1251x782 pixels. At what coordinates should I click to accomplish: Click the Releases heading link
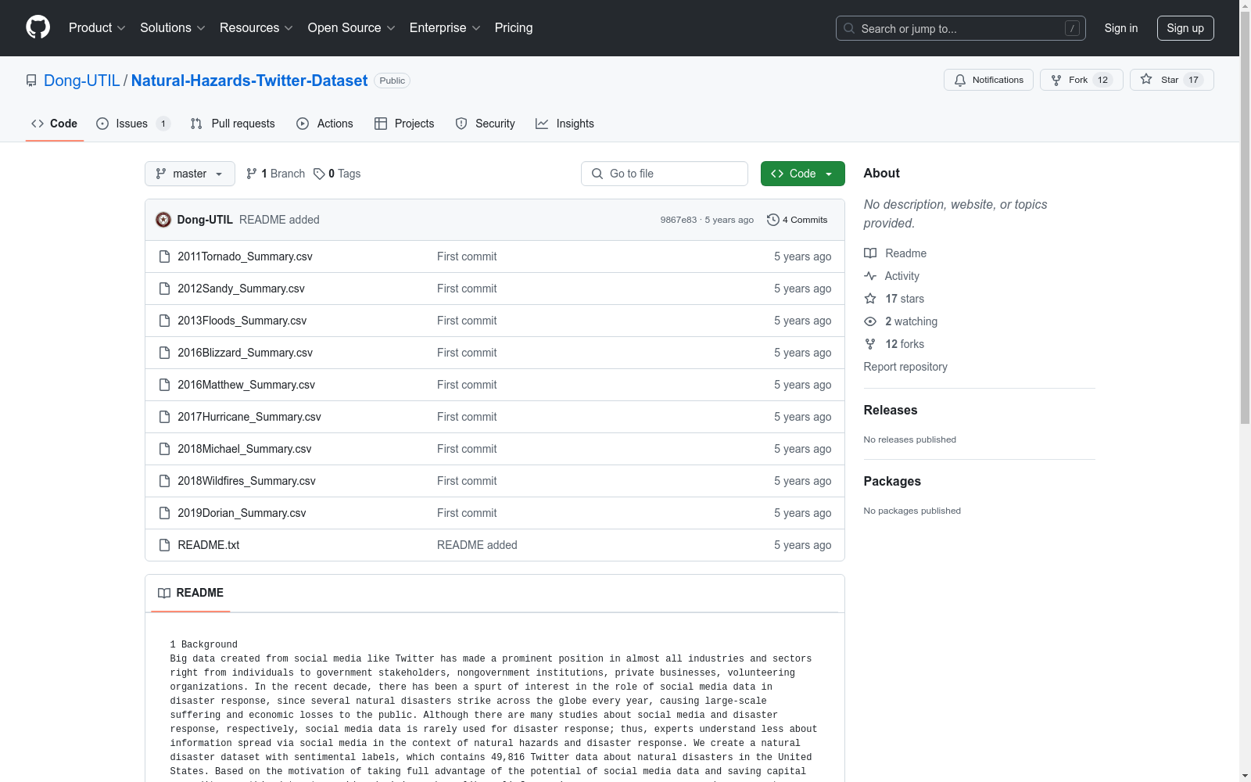click(891, 410)
